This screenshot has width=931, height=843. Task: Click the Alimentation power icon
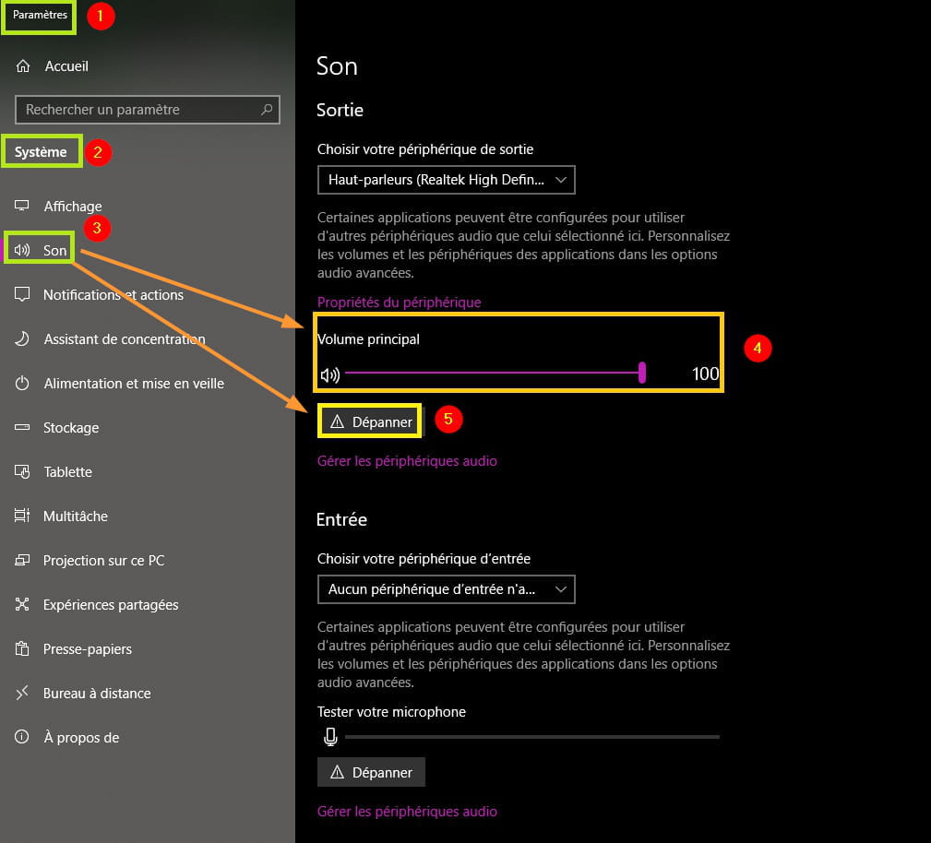[22, 383]
